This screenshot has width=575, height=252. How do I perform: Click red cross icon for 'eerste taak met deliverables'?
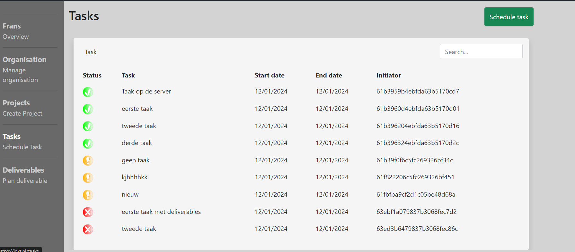click(88, 212)
